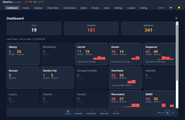
Task: Open the Carroll site card
Action: tap(91, 54)
